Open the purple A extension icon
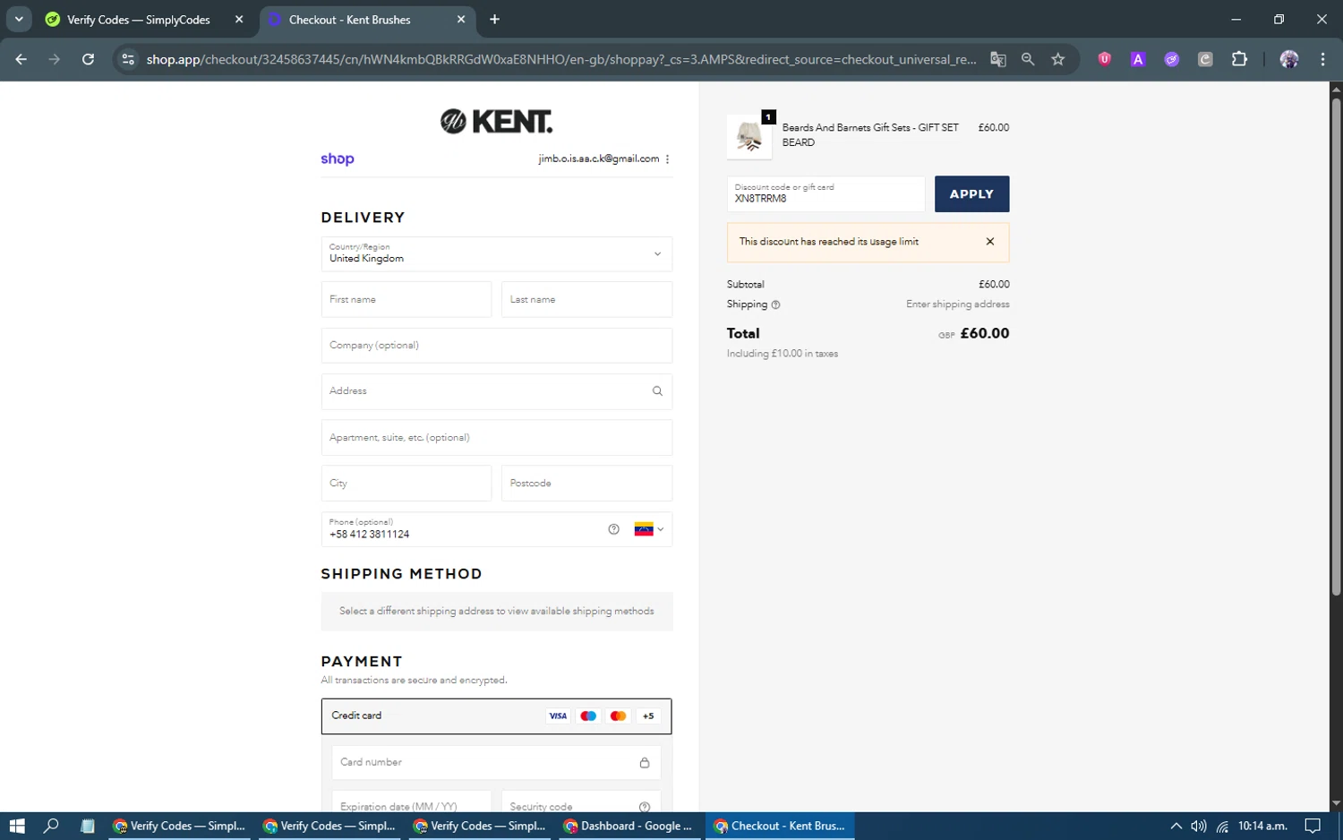Viewport: 1343px width, 840px height. 1138,59
